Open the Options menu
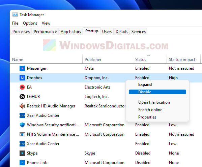The image size is (202, 167). click(x=30, y=23)
